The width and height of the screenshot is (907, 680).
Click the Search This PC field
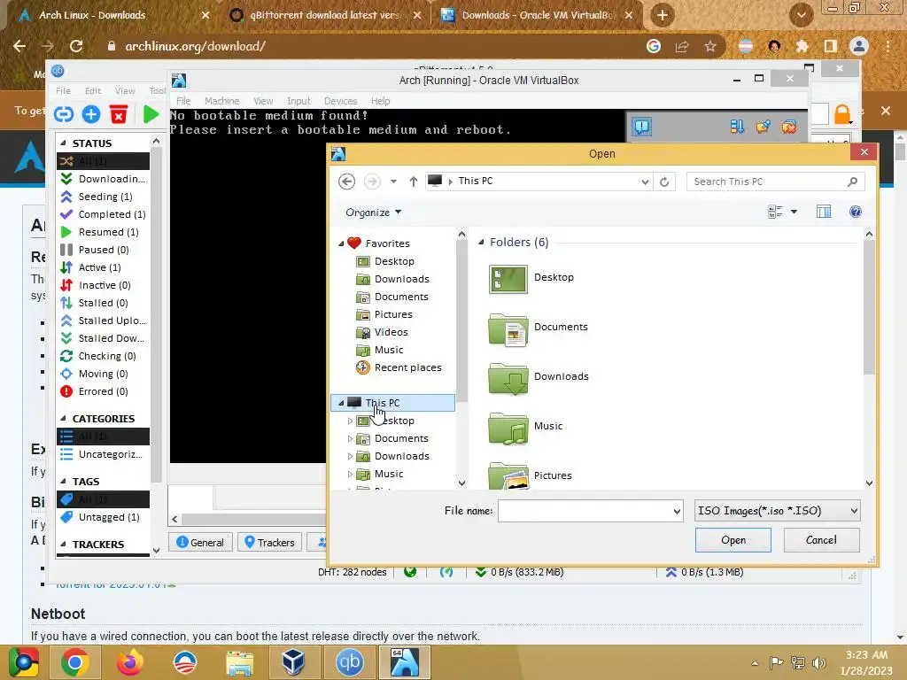(x=775, y=182)
